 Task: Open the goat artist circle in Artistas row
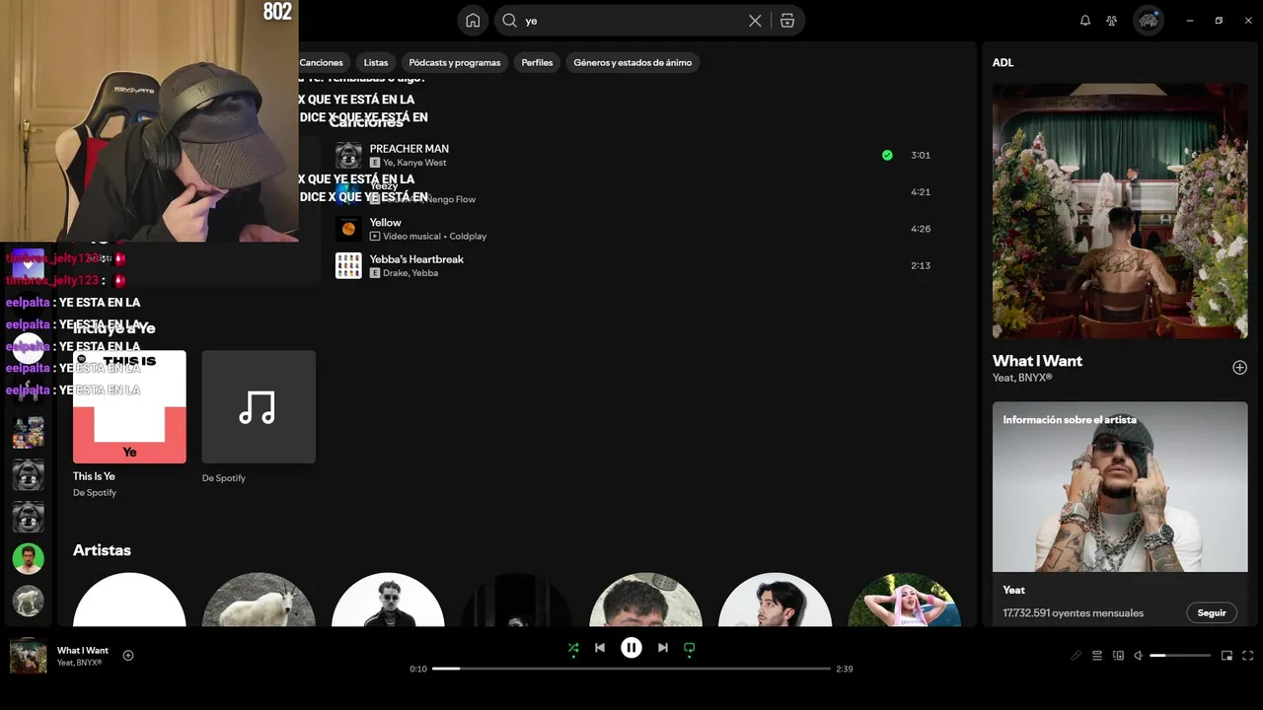[259, 600]
